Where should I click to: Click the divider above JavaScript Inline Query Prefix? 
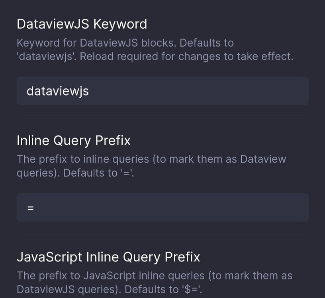[162, 235]
